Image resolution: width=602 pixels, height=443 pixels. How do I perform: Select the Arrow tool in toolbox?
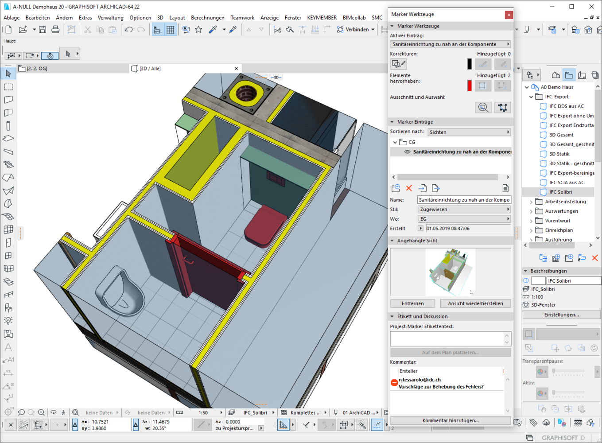pyautogui.click(x=8, y=74)
